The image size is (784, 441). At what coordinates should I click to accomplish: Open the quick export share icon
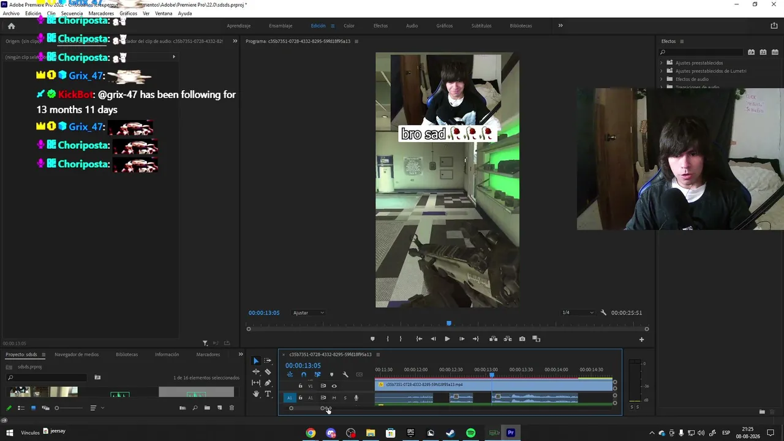coord(774,26)
